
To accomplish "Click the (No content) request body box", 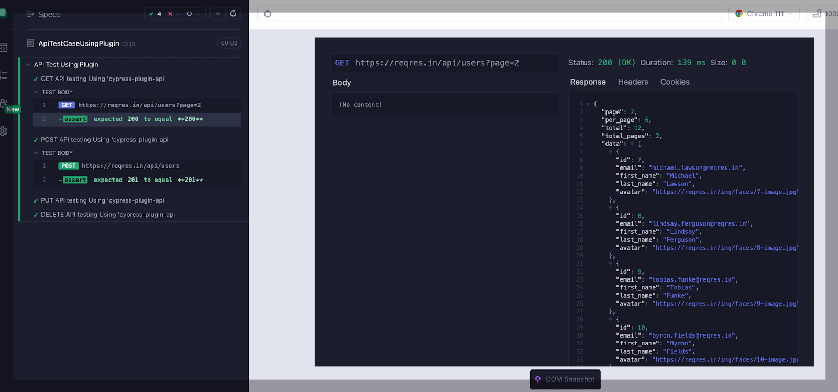I will [445, 105].
